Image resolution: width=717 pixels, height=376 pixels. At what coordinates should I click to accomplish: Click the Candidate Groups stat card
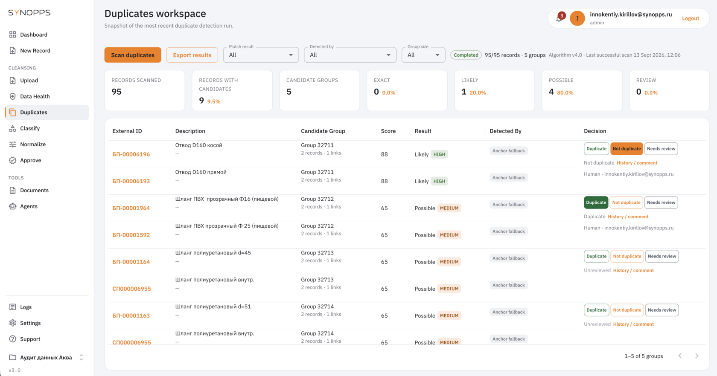point(320,90)
